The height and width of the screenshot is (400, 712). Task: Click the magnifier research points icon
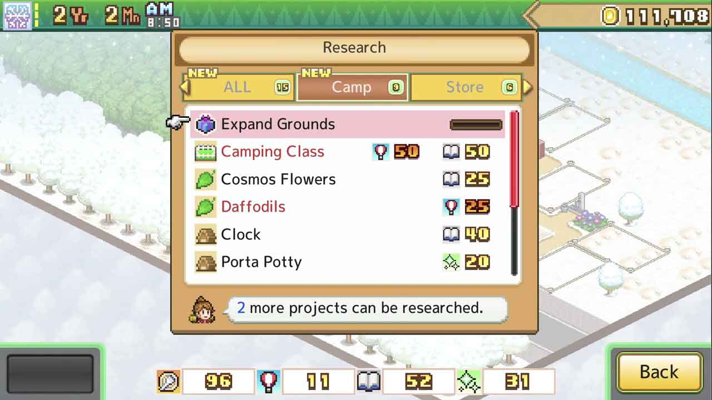tap(169, 381)
